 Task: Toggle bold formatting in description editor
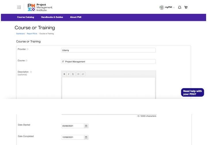64,74
